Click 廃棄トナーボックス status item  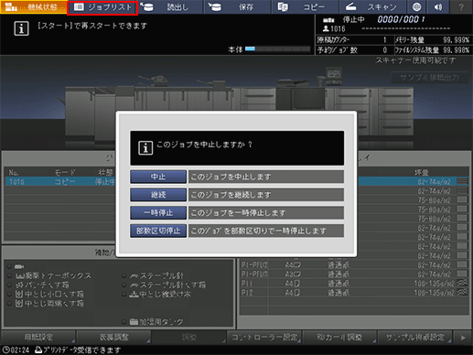click(53, 276)
